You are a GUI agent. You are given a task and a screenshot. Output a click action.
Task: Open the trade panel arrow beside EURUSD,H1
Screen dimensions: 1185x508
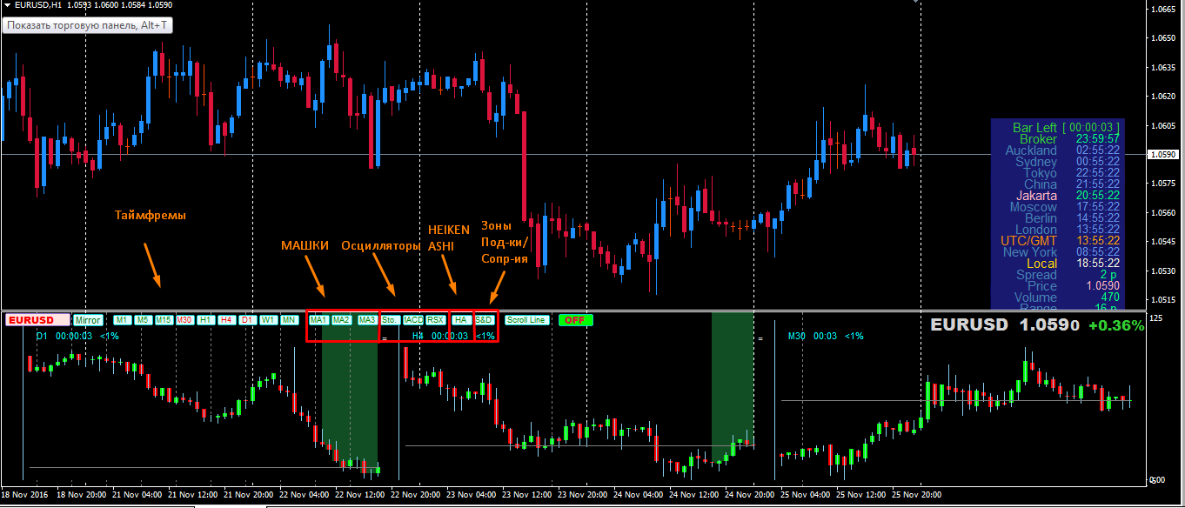[x=8, y=5]
